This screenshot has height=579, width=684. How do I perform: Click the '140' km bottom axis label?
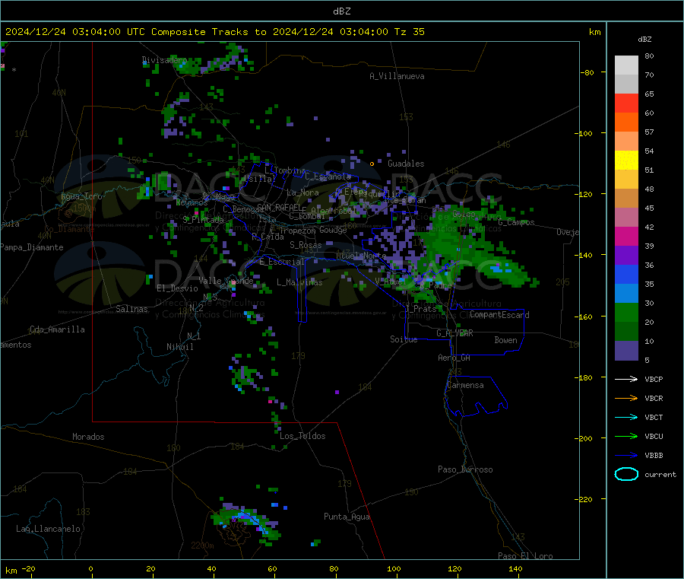[515, 568]
